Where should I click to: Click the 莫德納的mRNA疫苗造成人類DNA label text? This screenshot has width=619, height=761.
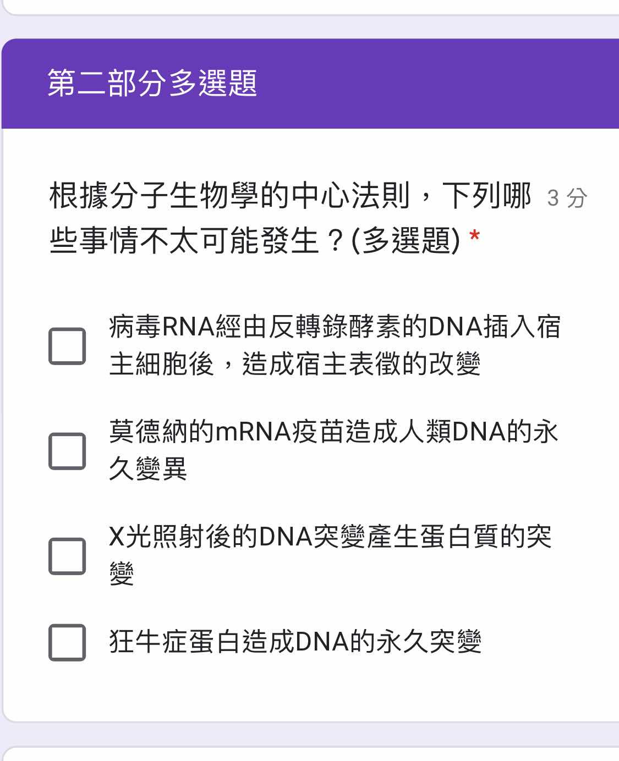tap(333, 450)
